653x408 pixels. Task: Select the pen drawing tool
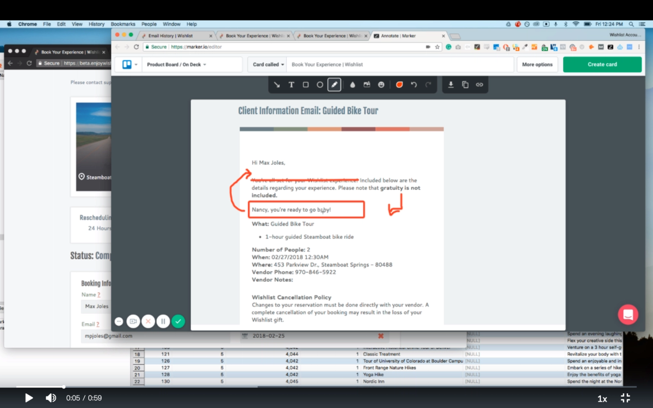click(x=335, y=85)
